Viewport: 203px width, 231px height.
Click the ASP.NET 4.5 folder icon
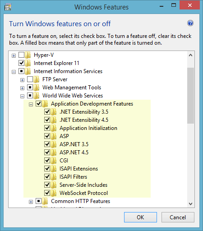[x=54, y=152]
